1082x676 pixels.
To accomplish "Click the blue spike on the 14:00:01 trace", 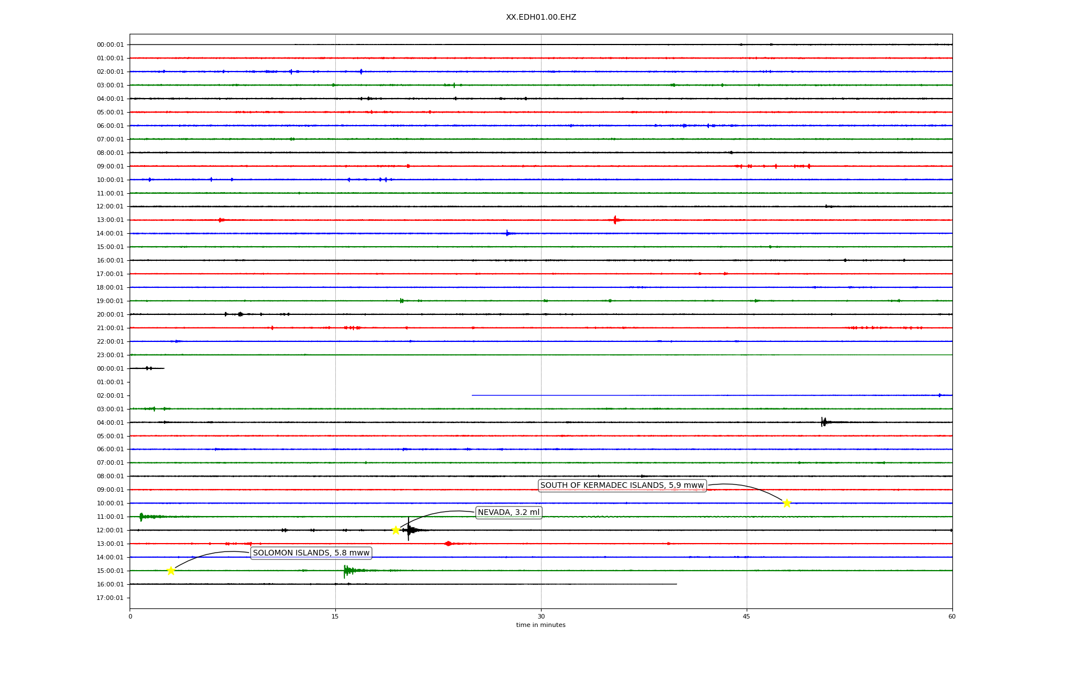I will click(x=507, y=233).
